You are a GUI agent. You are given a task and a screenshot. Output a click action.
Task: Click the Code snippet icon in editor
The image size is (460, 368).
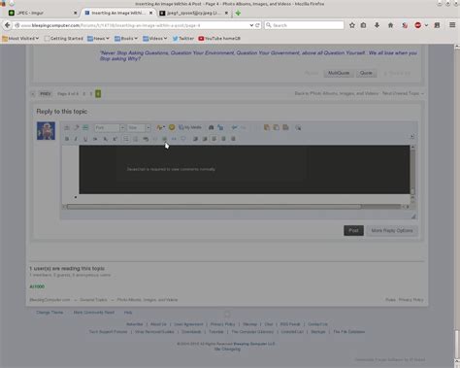(174, 139)
